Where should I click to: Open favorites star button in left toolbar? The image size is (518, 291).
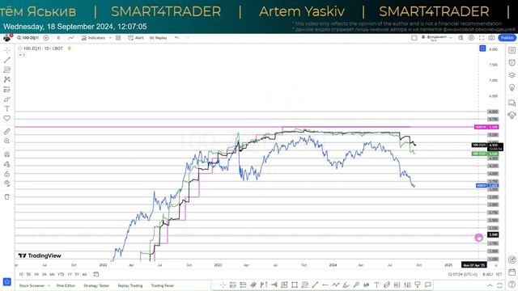pos(7,282)
